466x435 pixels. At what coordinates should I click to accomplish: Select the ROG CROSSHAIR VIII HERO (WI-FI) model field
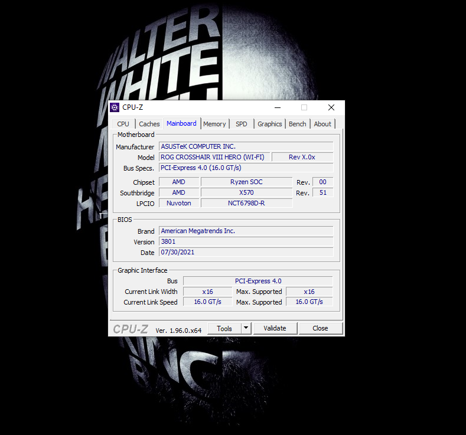pos(214,157)
